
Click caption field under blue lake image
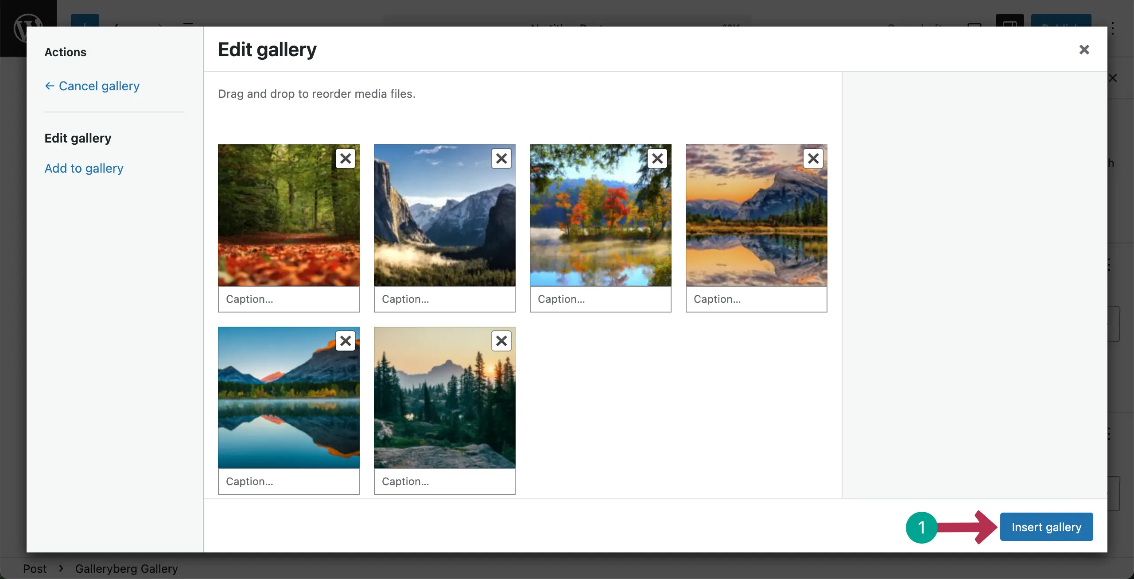pos(288,482)
